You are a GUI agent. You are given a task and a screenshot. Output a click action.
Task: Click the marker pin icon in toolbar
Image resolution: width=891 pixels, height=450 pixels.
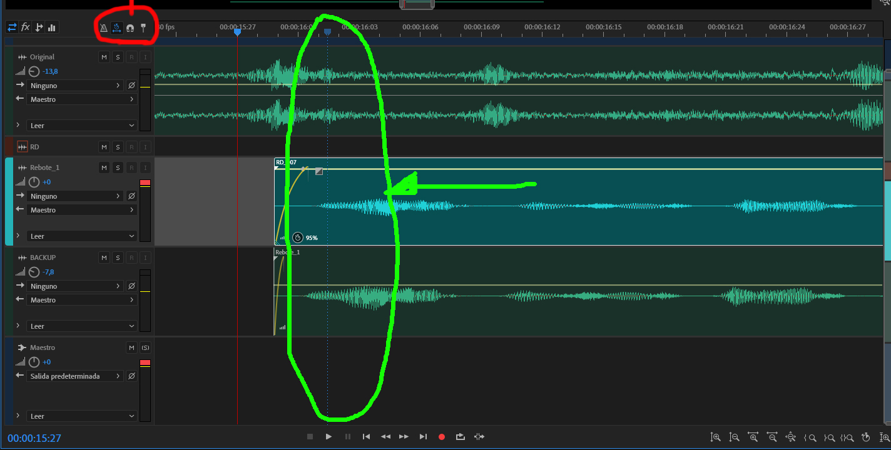pyautogui.click(x=145, y=27)
